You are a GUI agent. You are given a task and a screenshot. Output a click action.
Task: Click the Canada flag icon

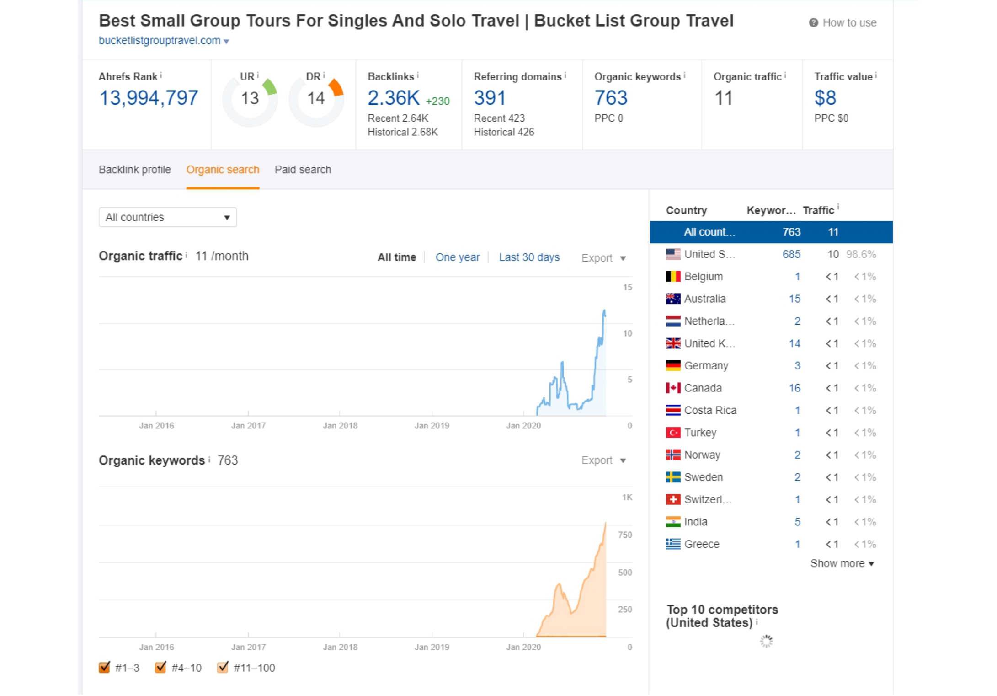click(x=673, y=388)
